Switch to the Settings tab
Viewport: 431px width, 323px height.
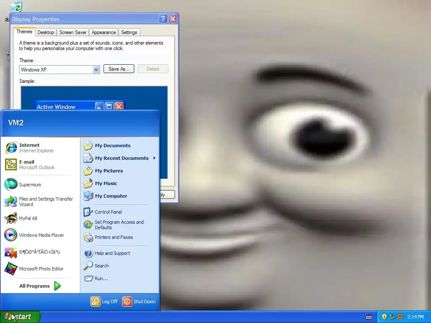tap(129, 32)
